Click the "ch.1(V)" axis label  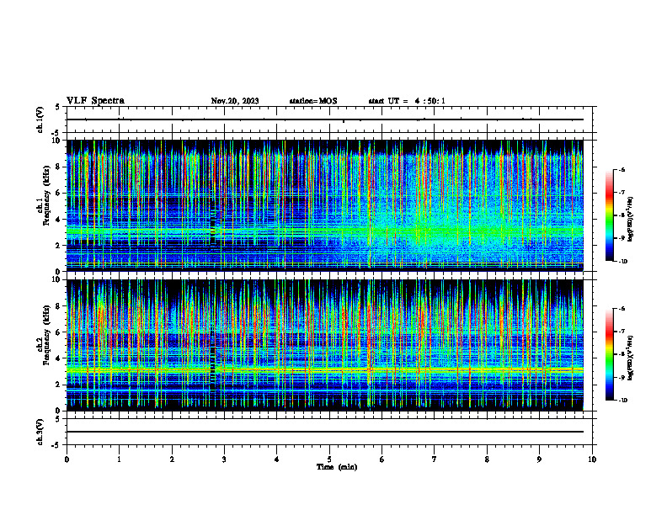point(40,119)
